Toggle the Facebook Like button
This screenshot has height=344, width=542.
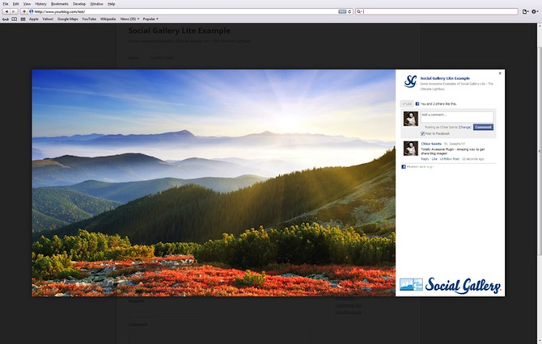pyautogui.click(x=406, y=104)
